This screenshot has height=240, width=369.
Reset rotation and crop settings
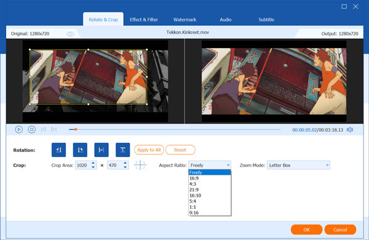(x=180, y=150)
